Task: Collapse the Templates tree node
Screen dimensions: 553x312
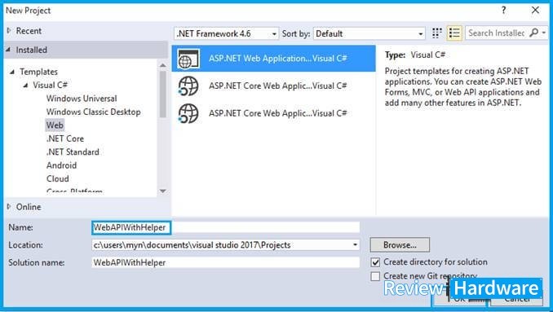Action: point(12,72)
